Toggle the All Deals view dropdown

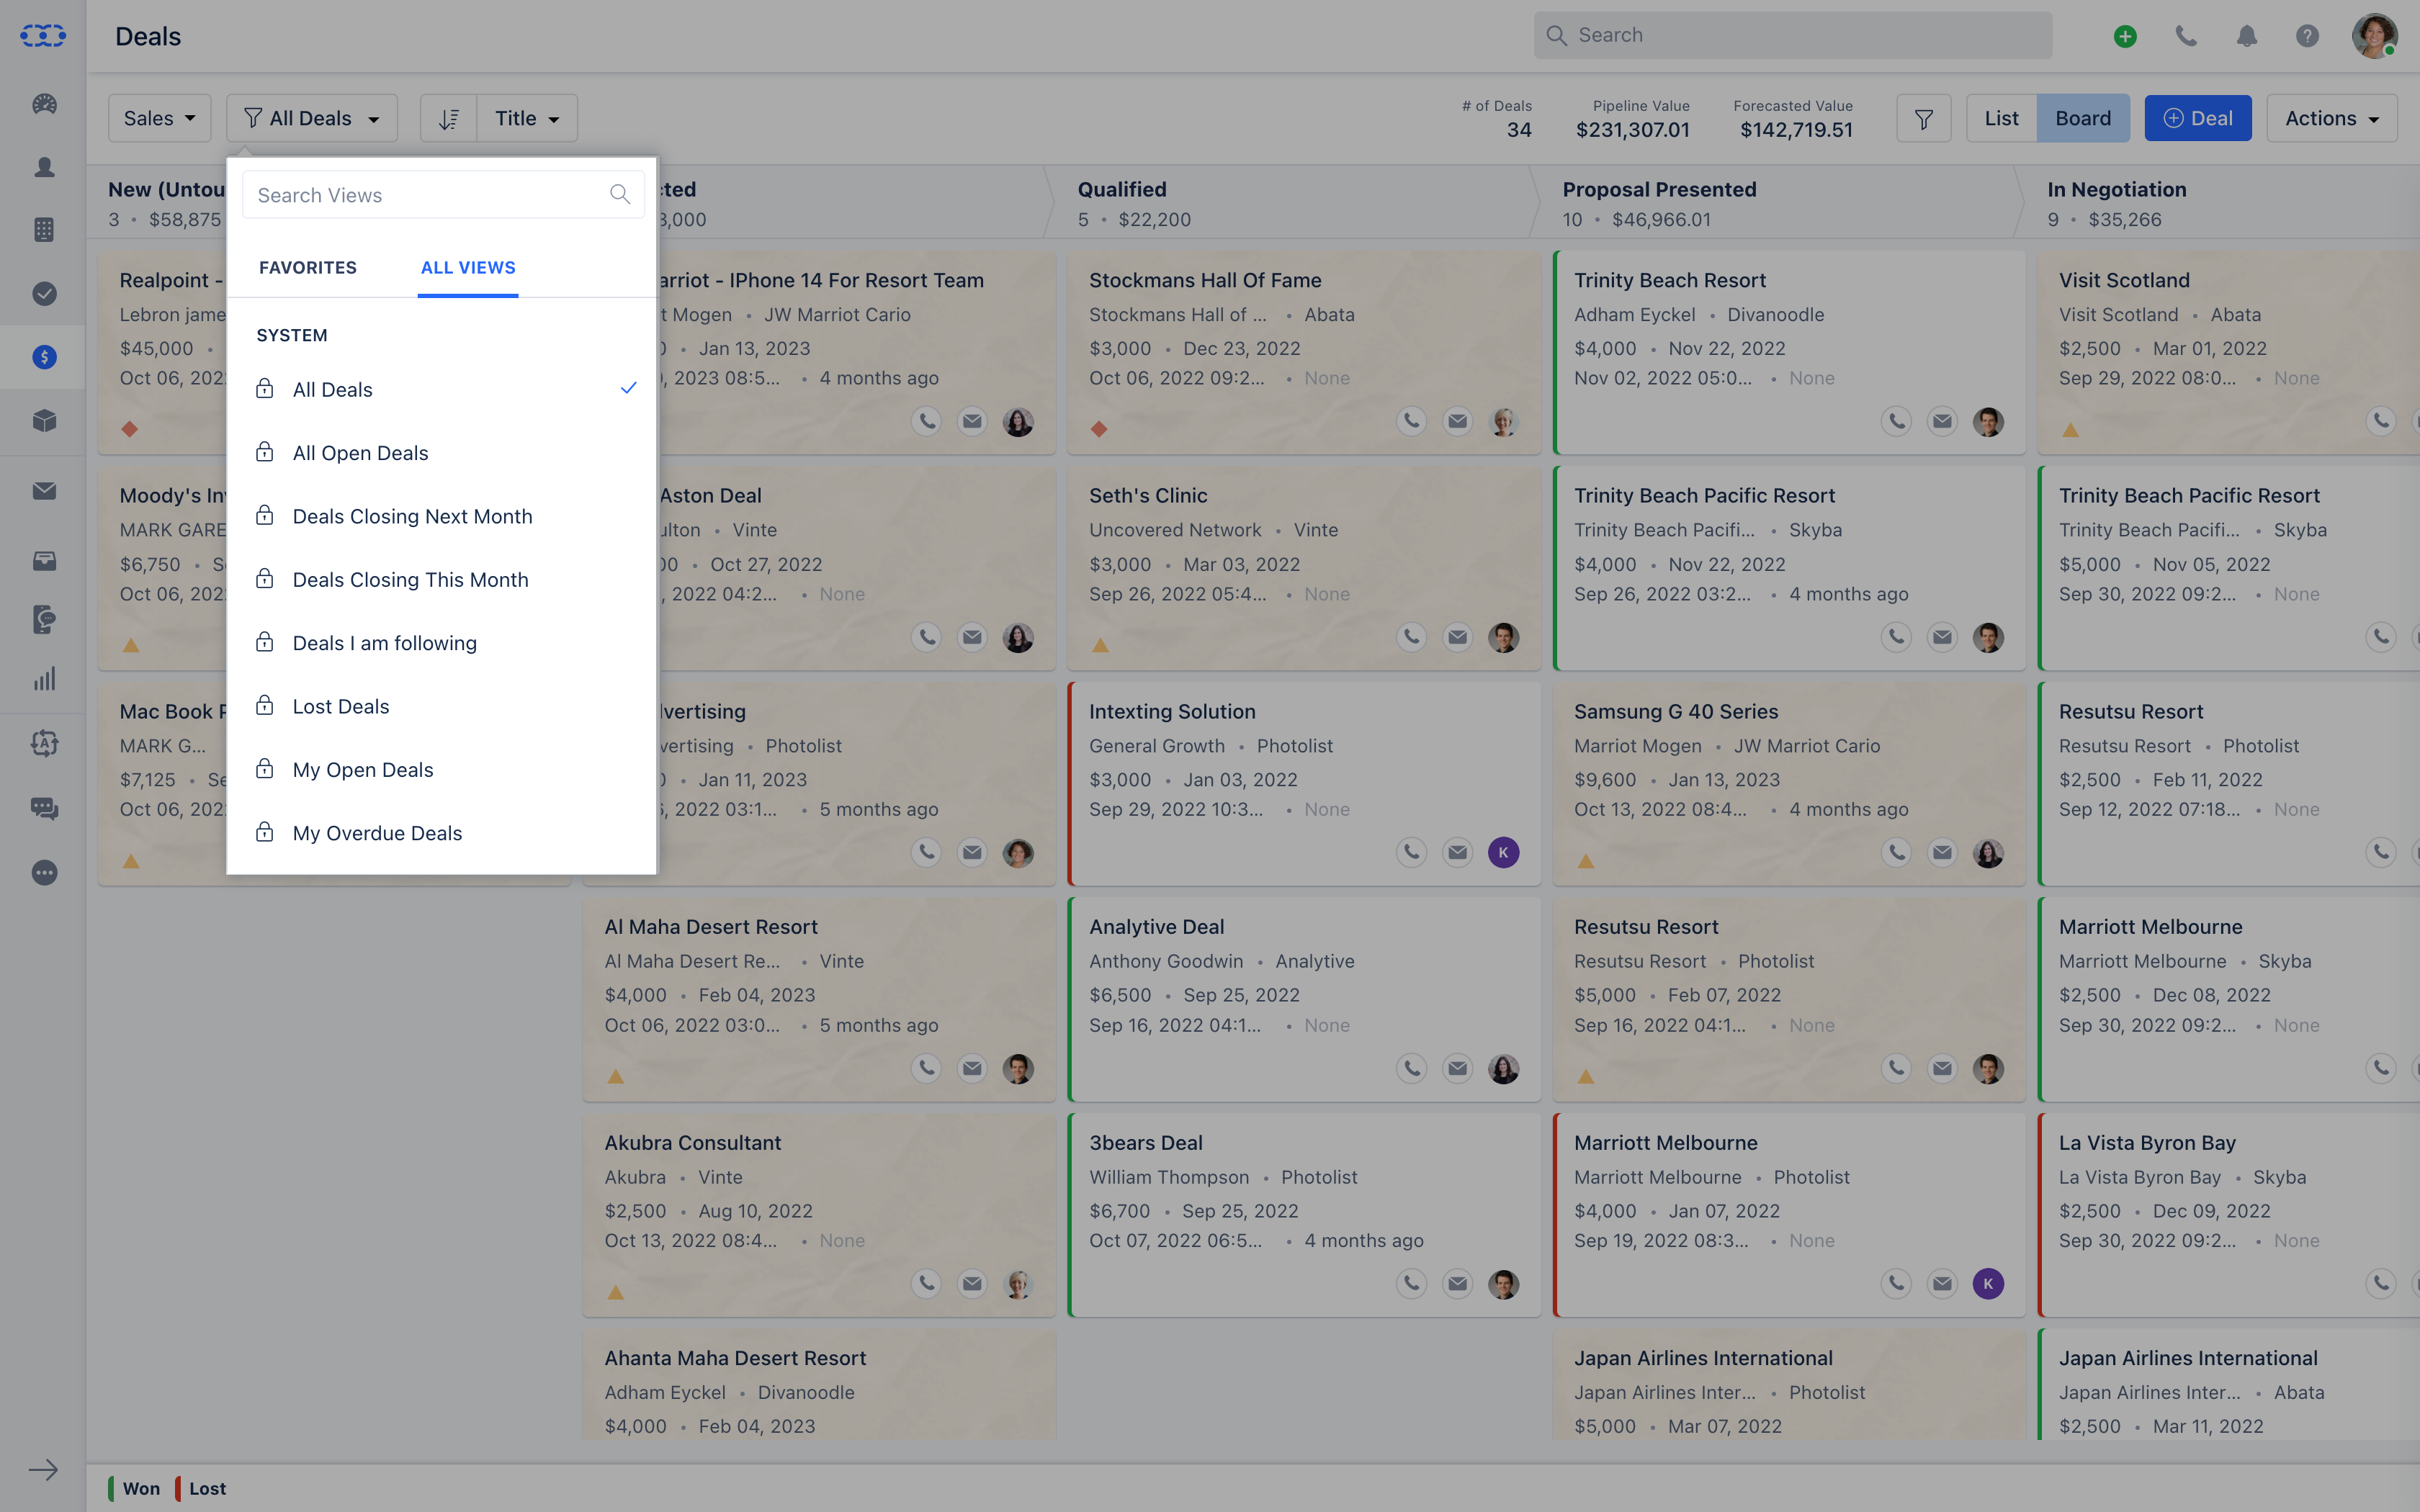tap(312, 118)
